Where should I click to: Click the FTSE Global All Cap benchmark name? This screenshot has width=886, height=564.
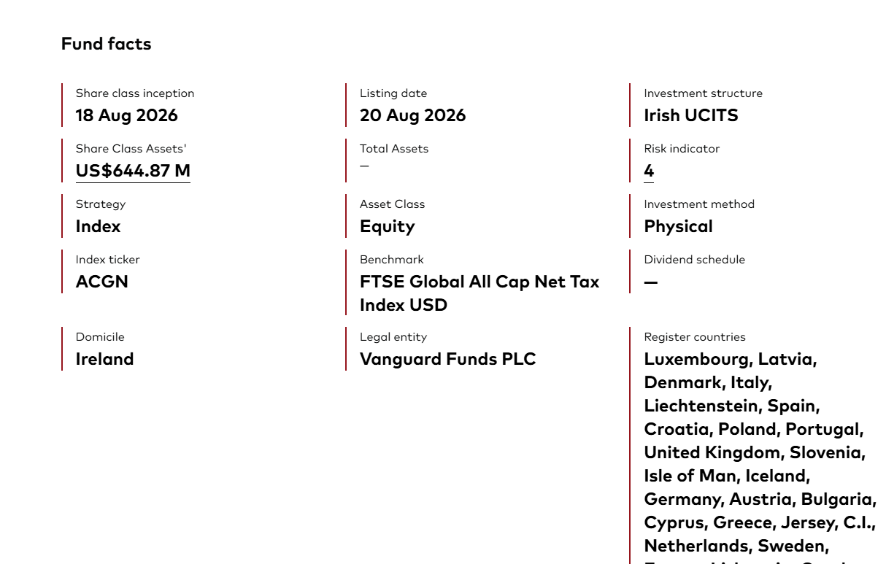(479, 293)
